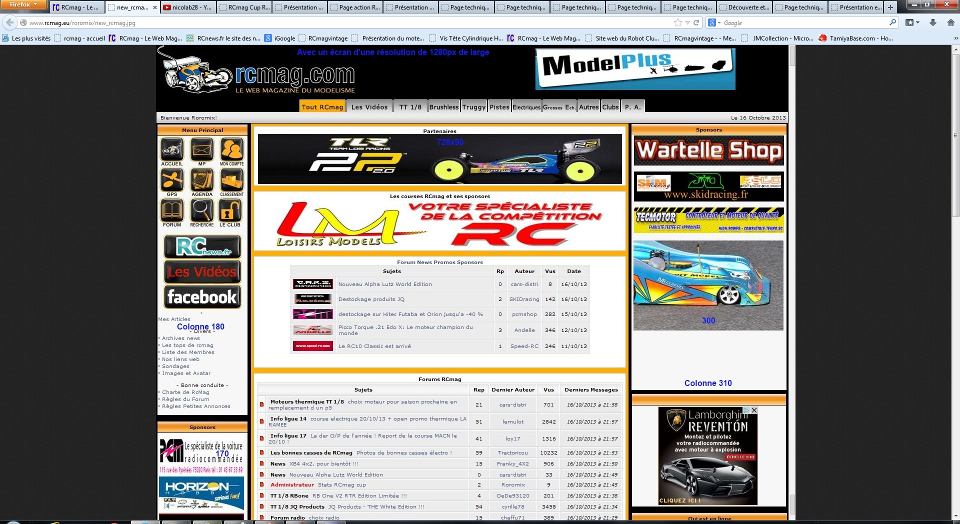Open the Firefox downloads arrow icon
The width and height of the screenshot is (960, 524).
coord(933,22)
